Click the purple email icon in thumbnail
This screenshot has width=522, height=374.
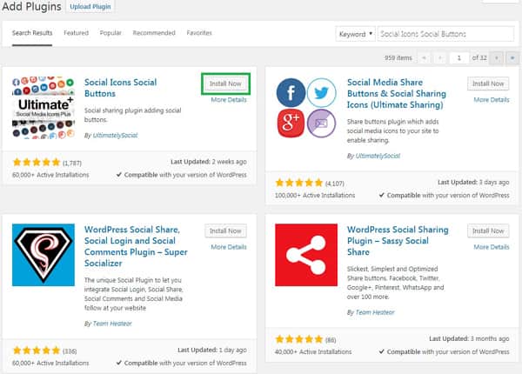click(x=321, y=124)
